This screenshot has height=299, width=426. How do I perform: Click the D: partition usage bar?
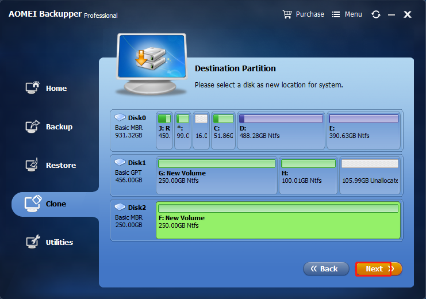click(281, 119)
